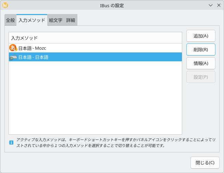Screen dimensions: 224x173
Task: Switch to the 全般 tab
Action: tap(10, 20)
